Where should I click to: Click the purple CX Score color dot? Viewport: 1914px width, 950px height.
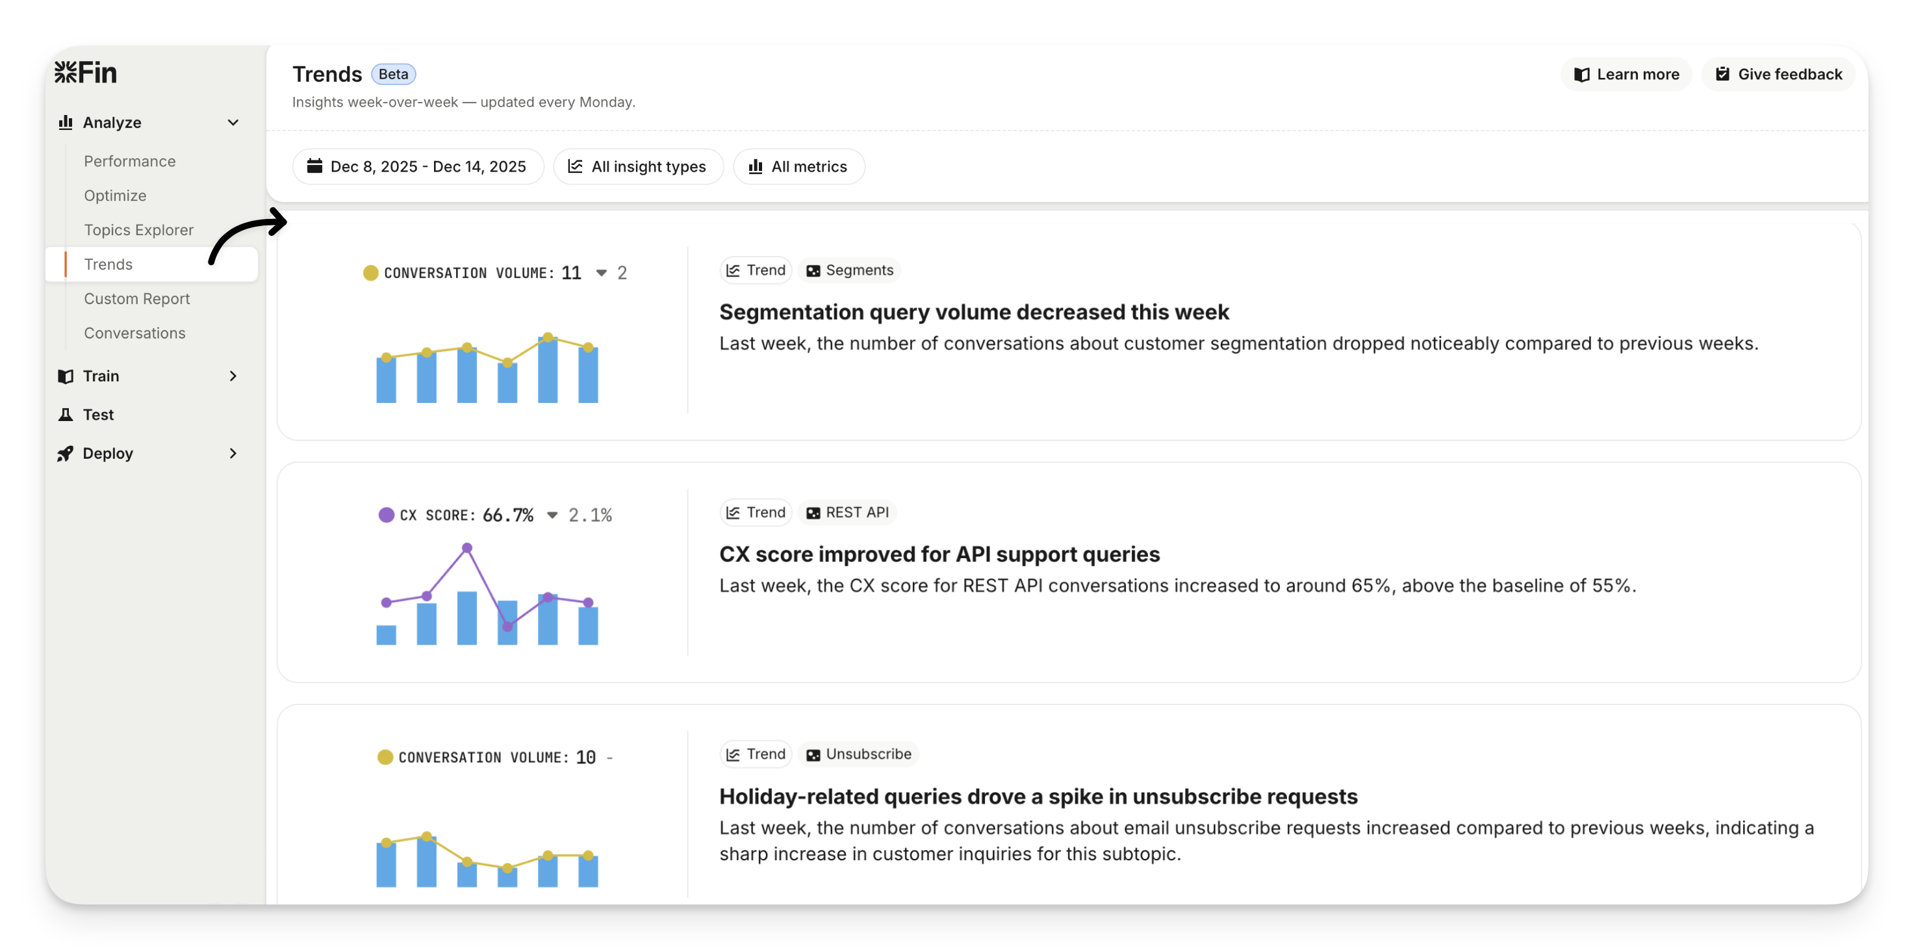tap(387, 515)
